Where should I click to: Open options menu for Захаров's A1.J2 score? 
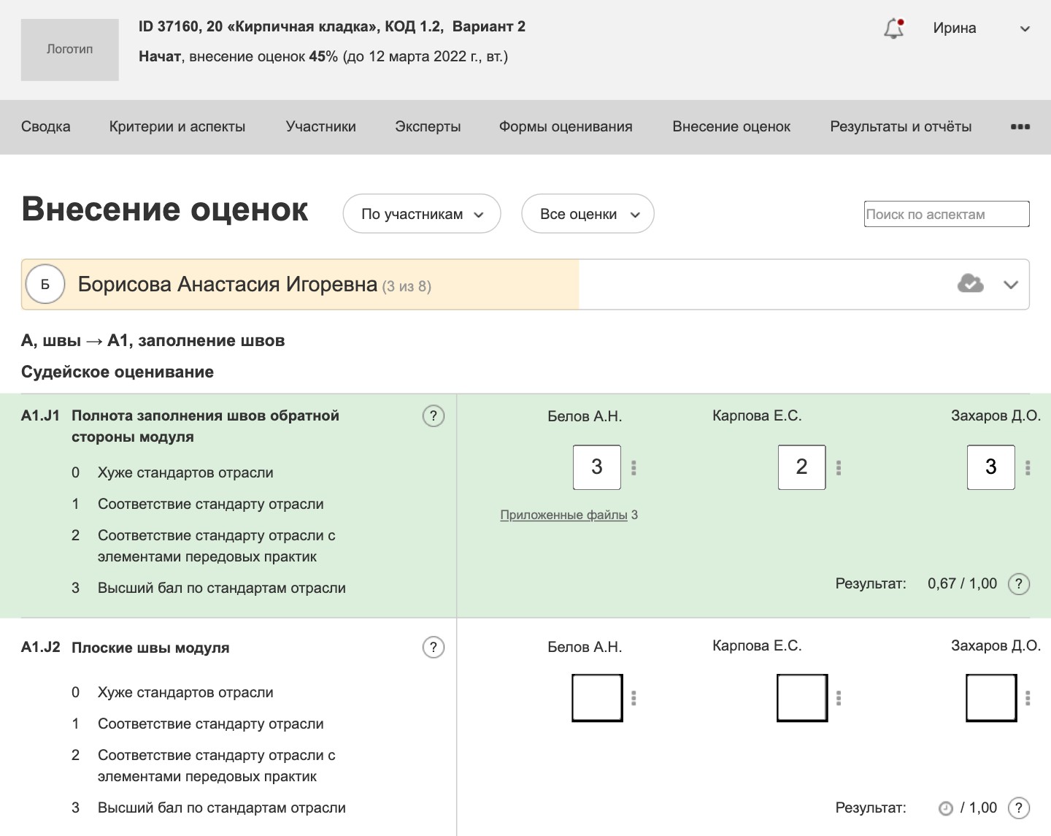(1028, 698)
